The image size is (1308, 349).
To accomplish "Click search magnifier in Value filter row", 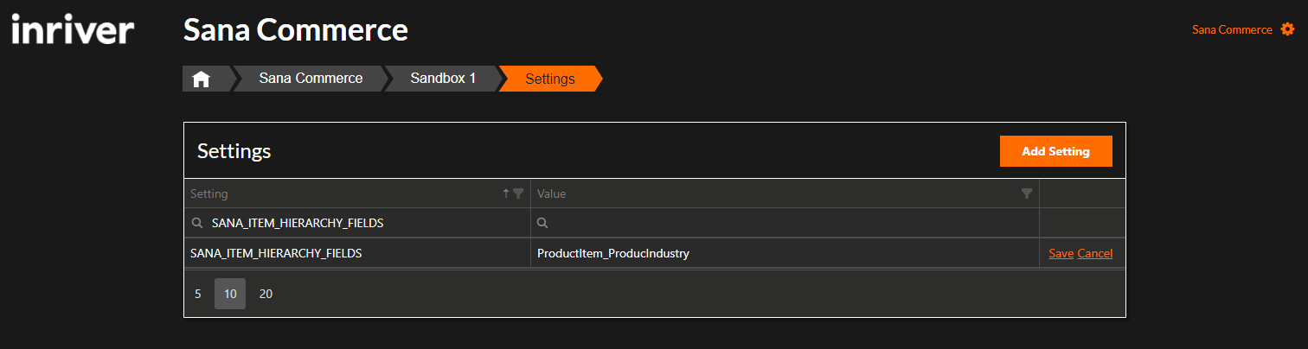I will coord(542,223).
